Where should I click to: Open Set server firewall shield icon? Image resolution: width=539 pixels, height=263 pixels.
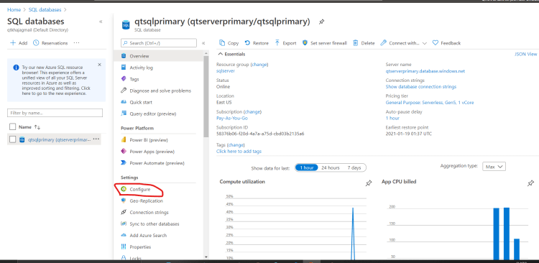[x=305, y=43]
